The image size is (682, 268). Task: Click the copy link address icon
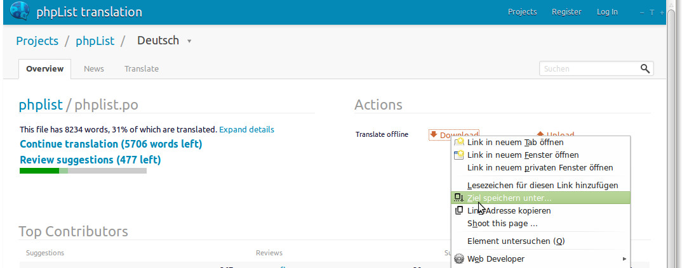point(459,210)
